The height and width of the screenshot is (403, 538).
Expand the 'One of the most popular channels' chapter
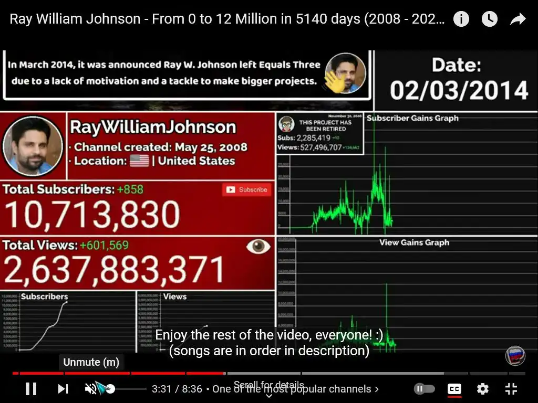295,389
